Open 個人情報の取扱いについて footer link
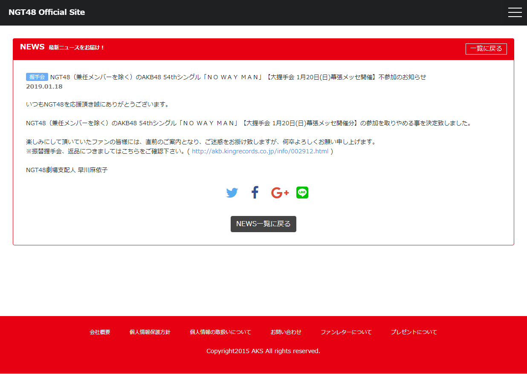The height and width of the screenshot is (374, 527). click(x=220, y=332)
